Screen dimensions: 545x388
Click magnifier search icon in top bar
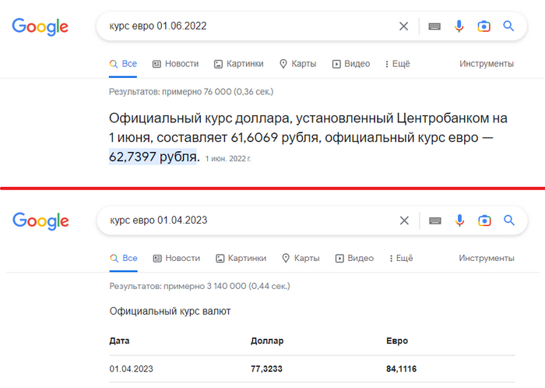pos(508,26)
